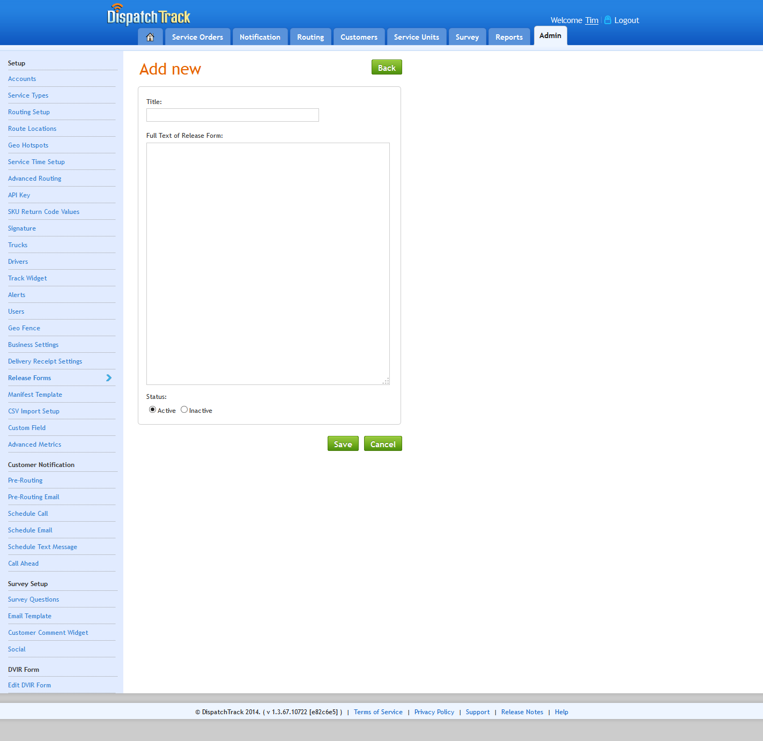Select the Active status radio button
The width and height of the screenshot is (763, 741).
point(152,409)
